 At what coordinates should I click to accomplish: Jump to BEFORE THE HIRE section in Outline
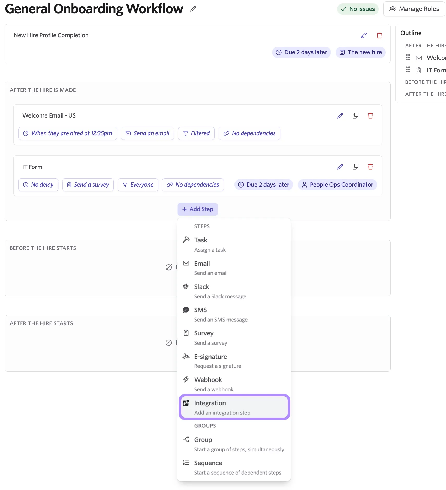(425, 82)
